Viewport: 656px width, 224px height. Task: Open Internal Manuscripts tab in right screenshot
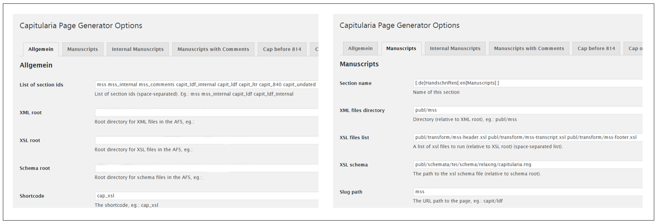click(x=455, y=48)
